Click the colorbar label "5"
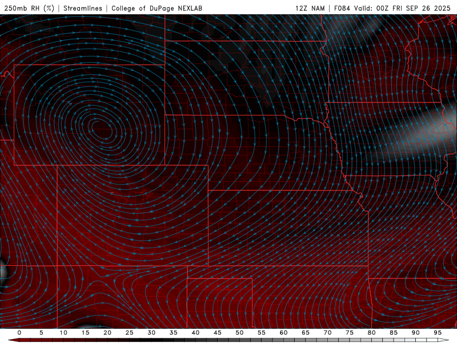This screenshot has height=343, width=457. point(41,333)
